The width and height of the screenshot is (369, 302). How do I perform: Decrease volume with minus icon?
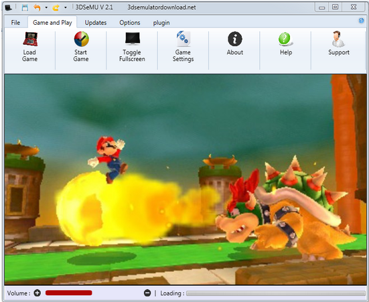(147, 293)
